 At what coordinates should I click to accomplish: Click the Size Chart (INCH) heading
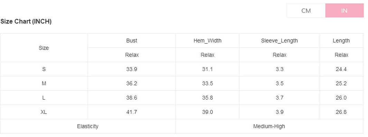click(x=26, y=21)
